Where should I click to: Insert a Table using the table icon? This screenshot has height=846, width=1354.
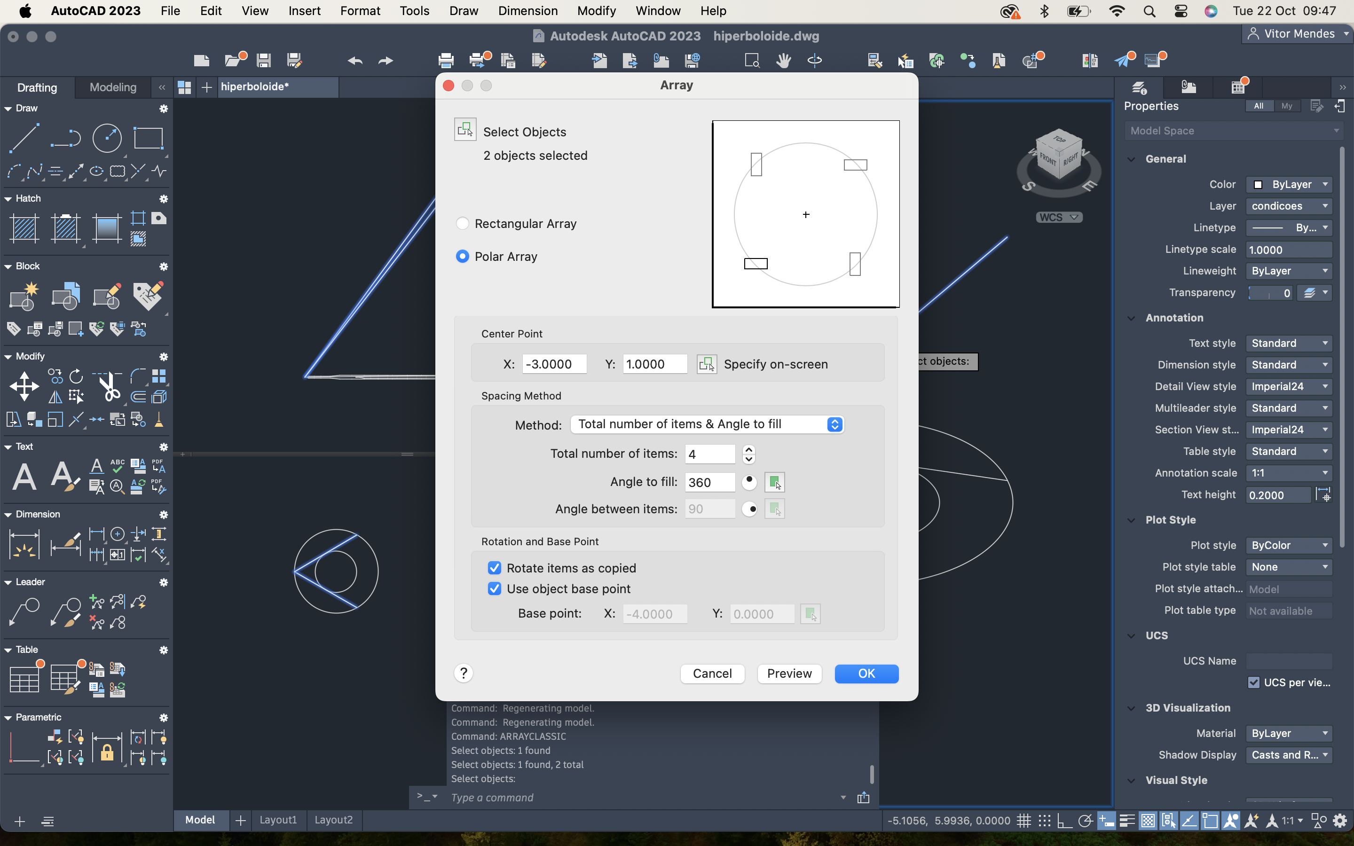click(x=24, y=679)
